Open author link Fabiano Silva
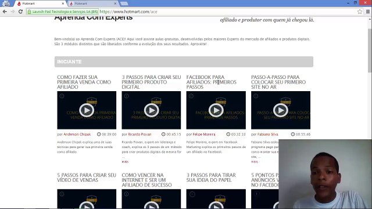This screenshot has height=209, width=372. (x=267, y=134)
